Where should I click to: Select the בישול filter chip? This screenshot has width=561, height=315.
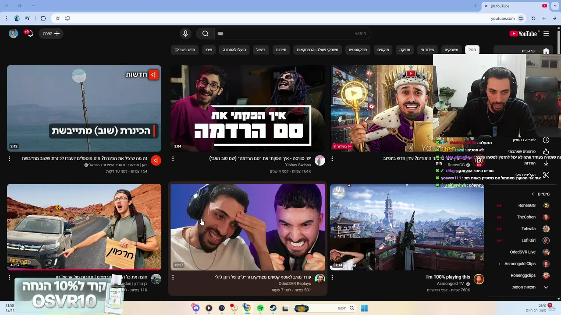[261, 50]
